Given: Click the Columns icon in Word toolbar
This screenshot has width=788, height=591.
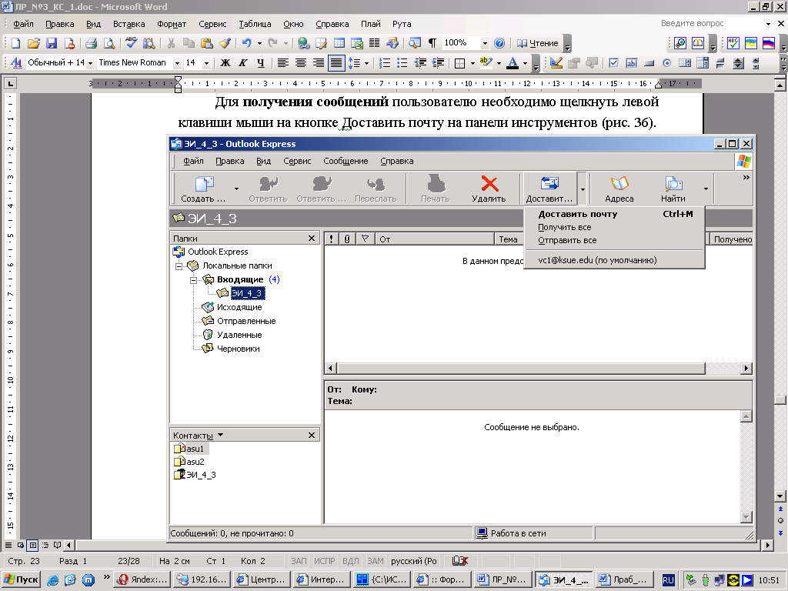Looking at the screenshot, I should coord(375,43).
